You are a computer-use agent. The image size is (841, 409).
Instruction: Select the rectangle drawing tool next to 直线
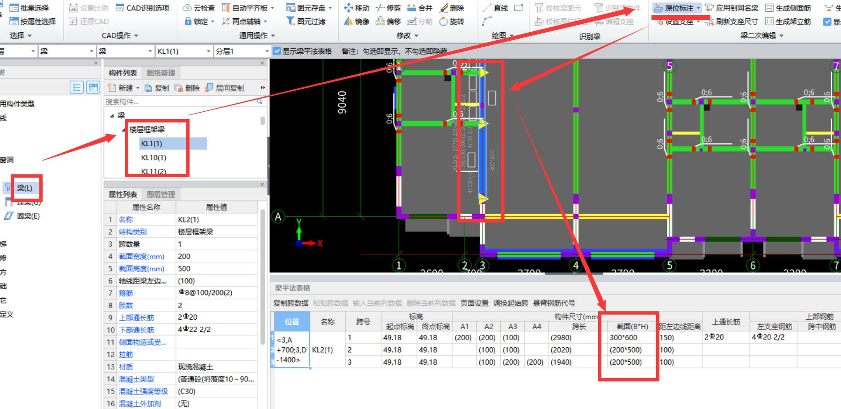point(518,8)
